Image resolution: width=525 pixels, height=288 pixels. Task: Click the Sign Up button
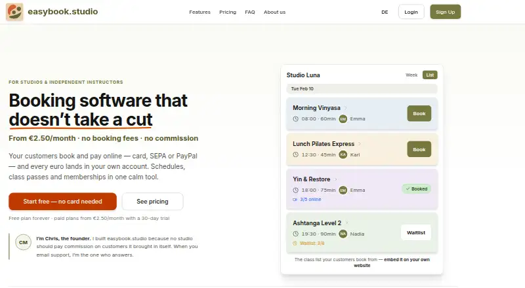[x=446, y=12]
